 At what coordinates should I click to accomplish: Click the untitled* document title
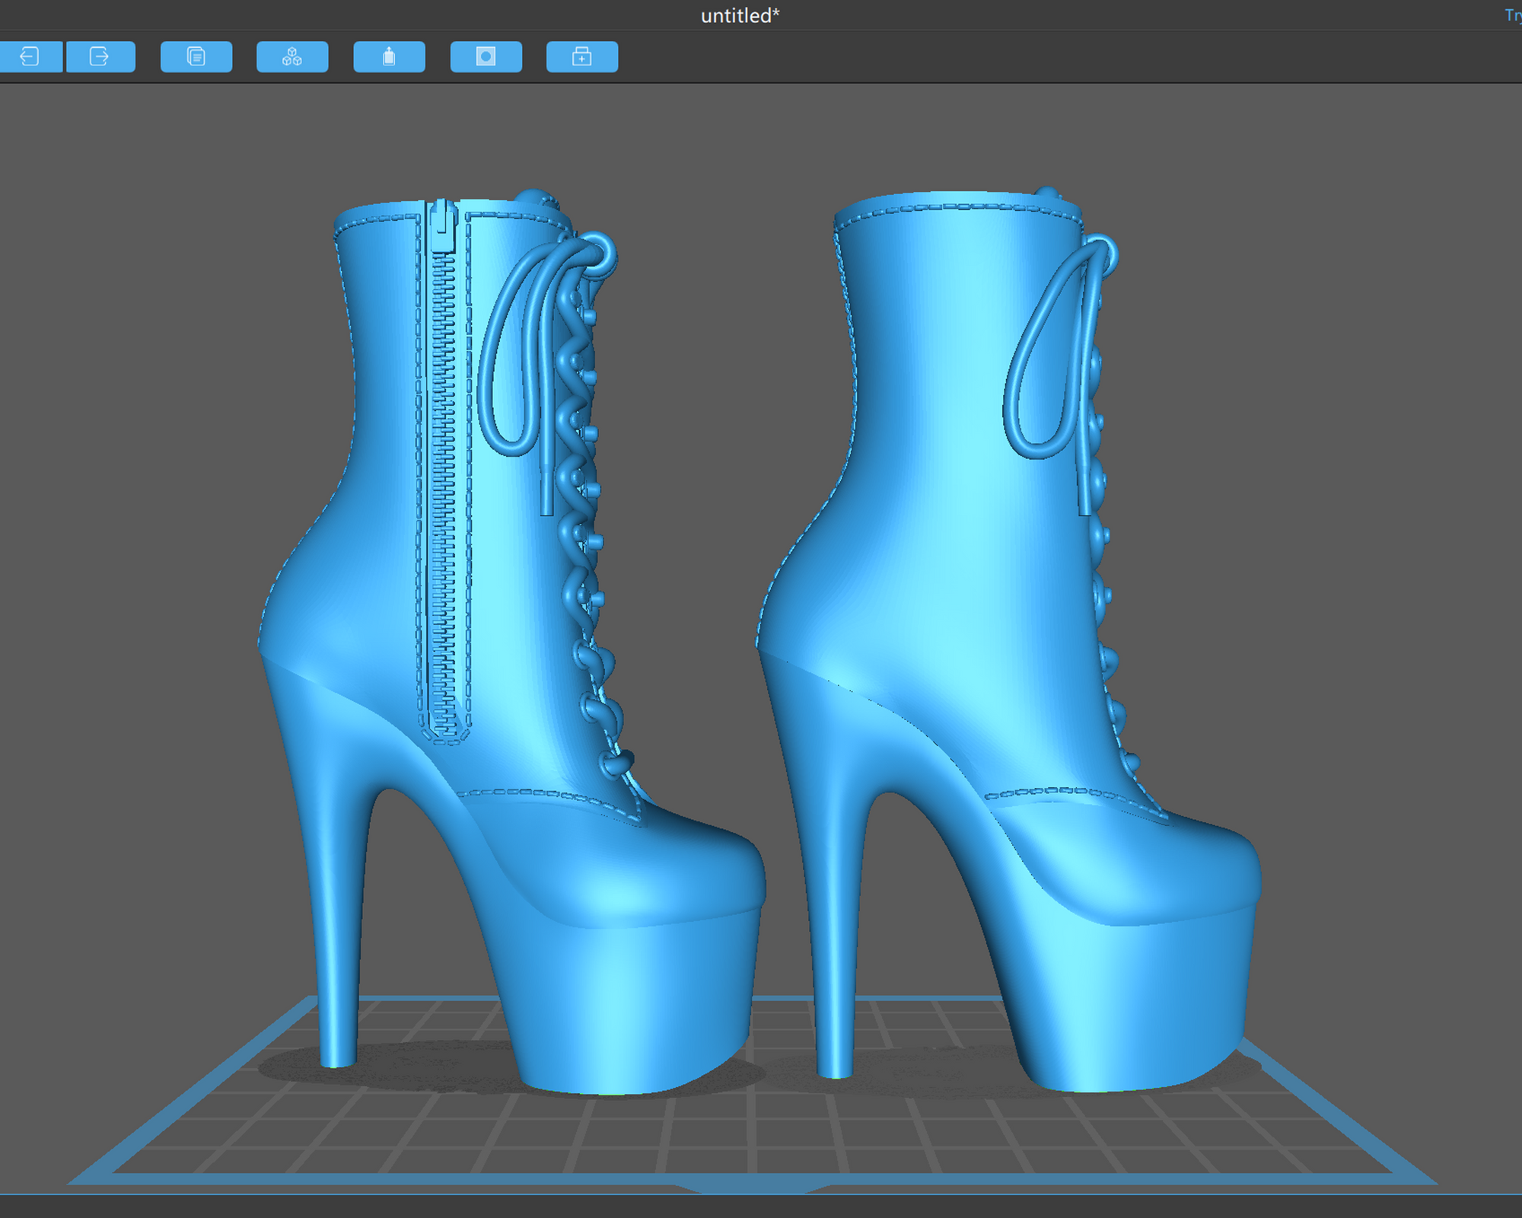point(740,16)
